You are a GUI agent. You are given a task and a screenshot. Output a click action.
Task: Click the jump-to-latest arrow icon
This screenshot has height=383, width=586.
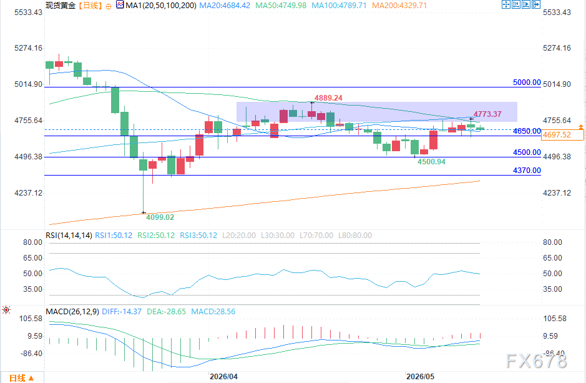click(536, 4)
